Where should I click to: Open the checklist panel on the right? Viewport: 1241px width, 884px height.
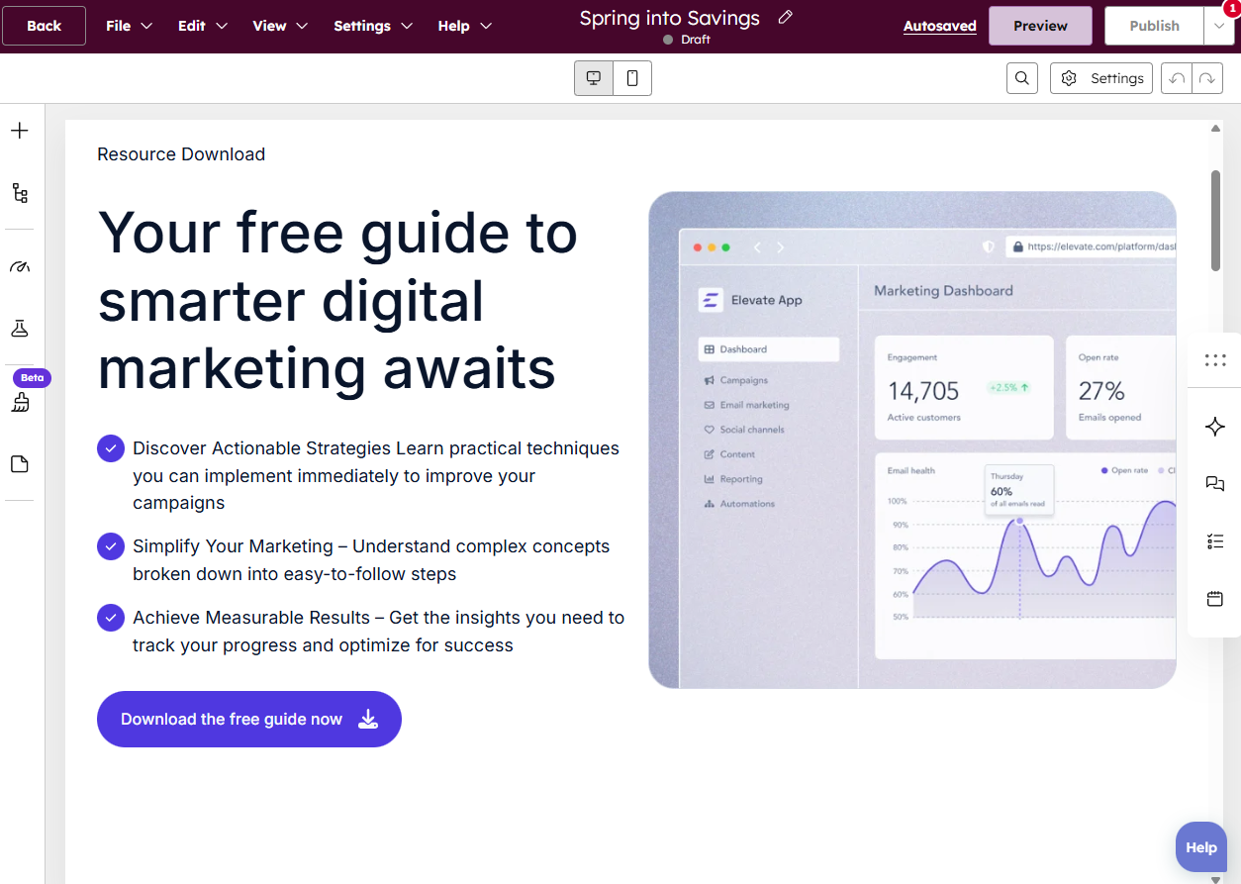pyautogui.click(x=1215, y=541)
